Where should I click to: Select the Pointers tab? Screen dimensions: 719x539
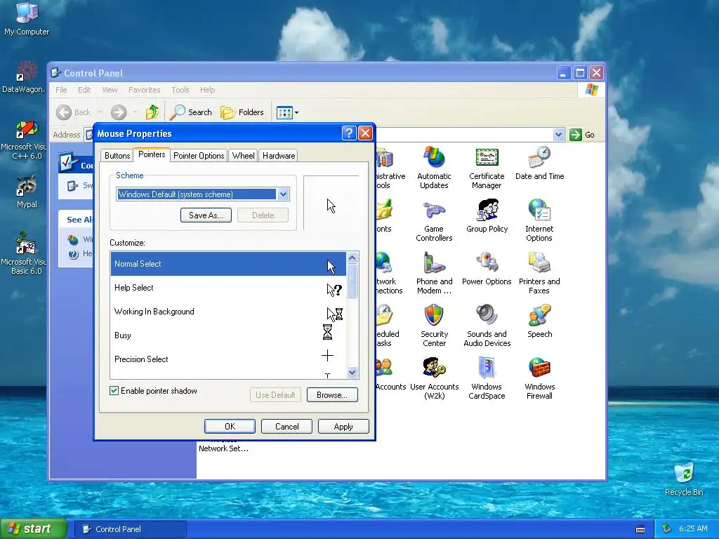tap(152, 154)
